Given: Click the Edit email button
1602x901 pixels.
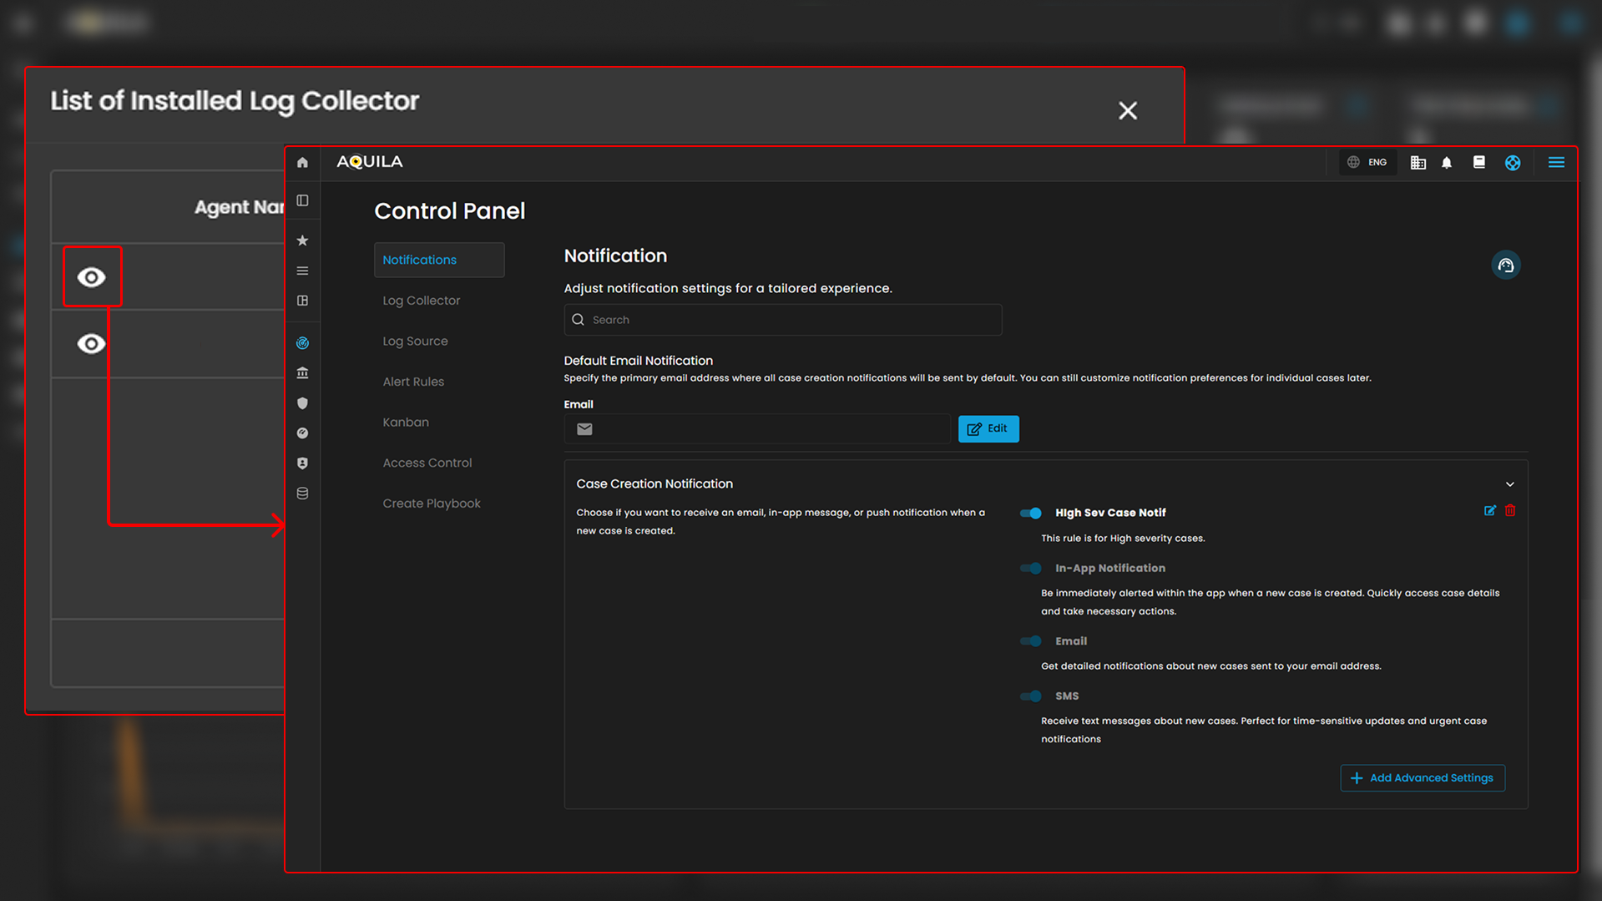Looking at the screenshot, I should 988,428.
